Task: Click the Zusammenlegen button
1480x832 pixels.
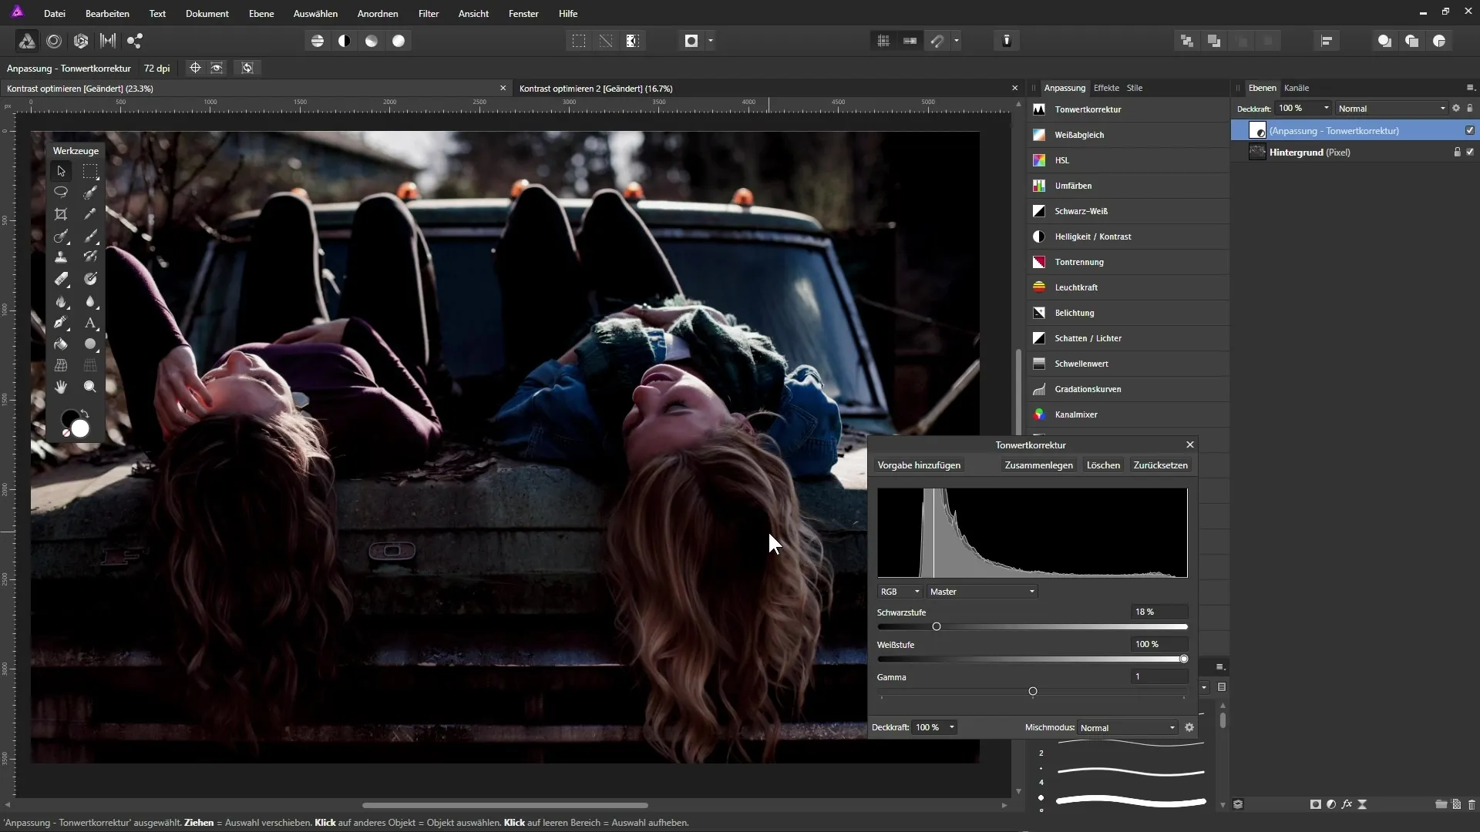Action: pyautogui.click(x=1038, y=465)
